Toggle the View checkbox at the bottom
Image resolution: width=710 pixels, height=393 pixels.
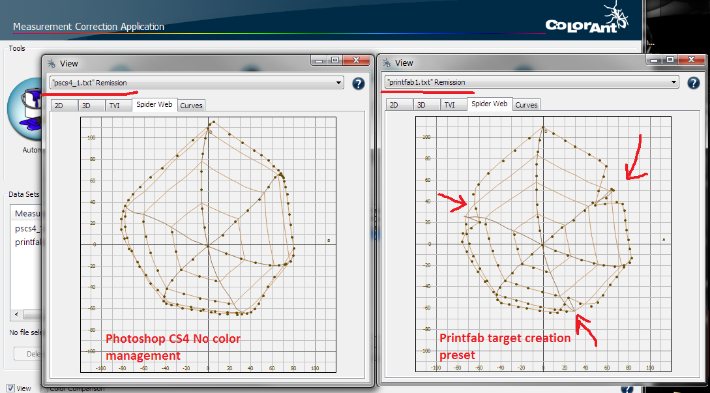tap(10, 388)
